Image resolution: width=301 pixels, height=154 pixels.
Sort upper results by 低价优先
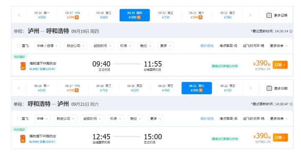pyautogui.click(x=207, y=46)
